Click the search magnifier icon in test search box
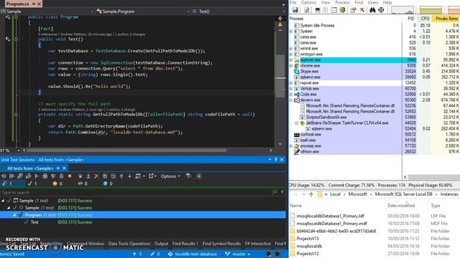Screen dimensions: 460x258 click(x=275, y=193)
